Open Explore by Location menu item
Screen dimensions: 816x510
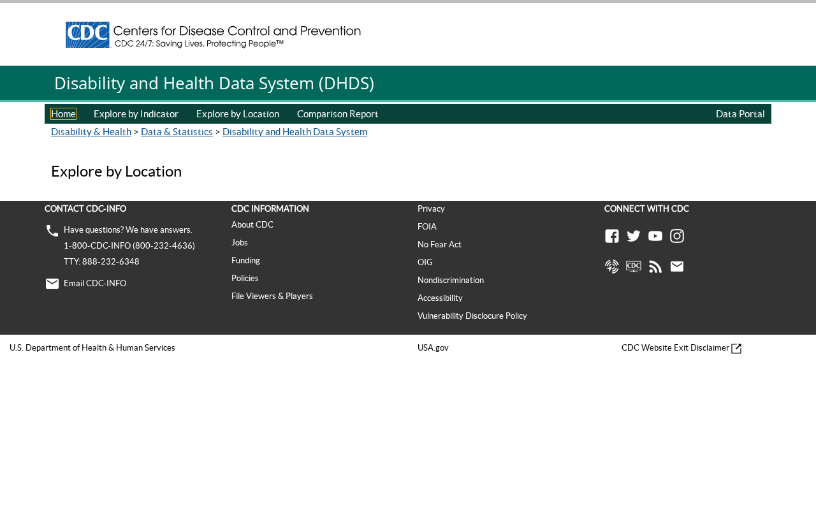238,113
